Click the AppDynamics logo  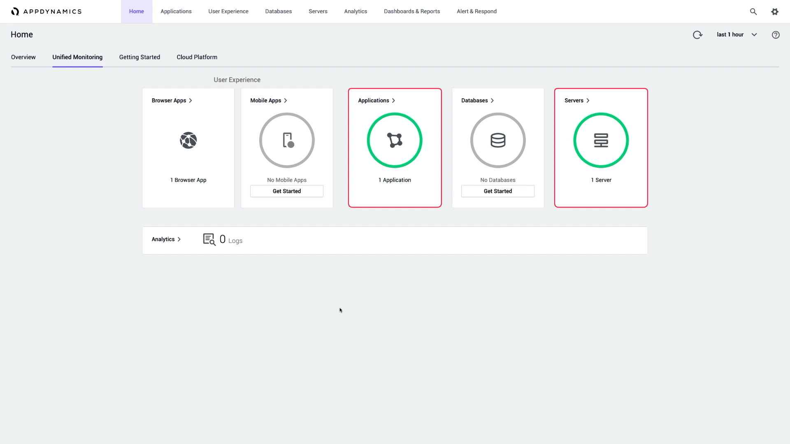tap(46, 12)
